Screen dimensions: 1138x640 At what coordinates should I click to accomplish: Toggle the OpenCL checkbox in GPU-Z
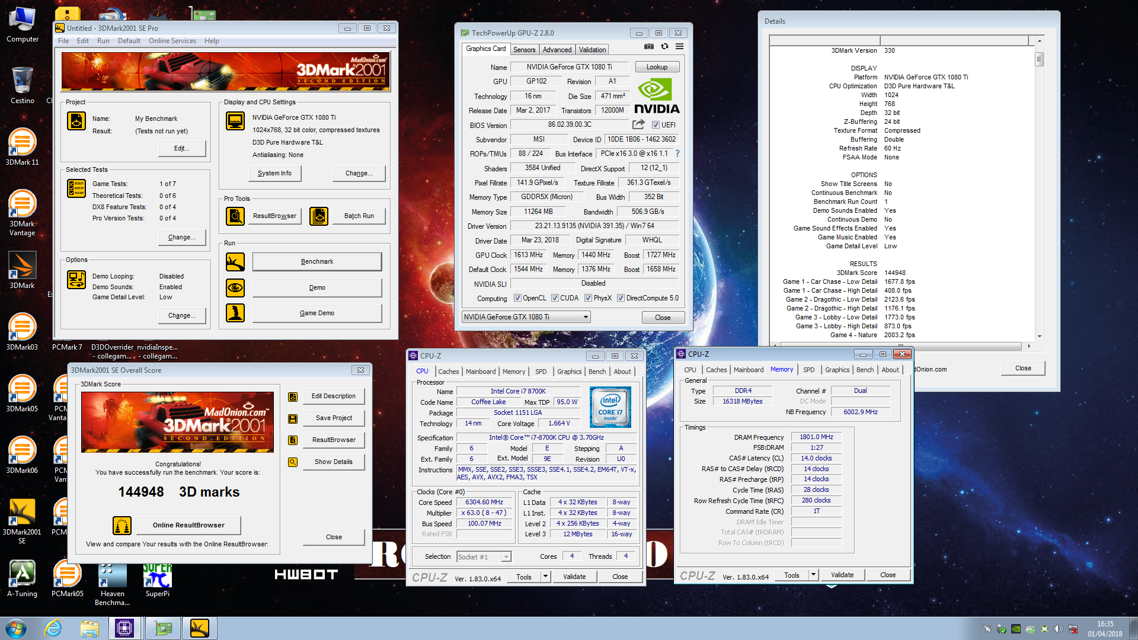[x=517, y=298]
